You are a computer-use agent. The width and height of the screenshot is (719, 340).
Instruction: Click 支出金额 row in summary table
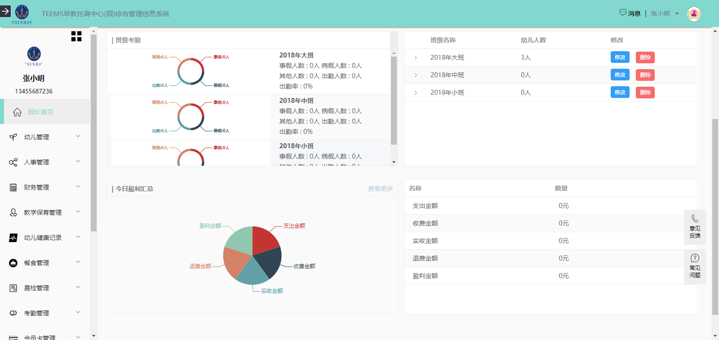coord(550,206)
